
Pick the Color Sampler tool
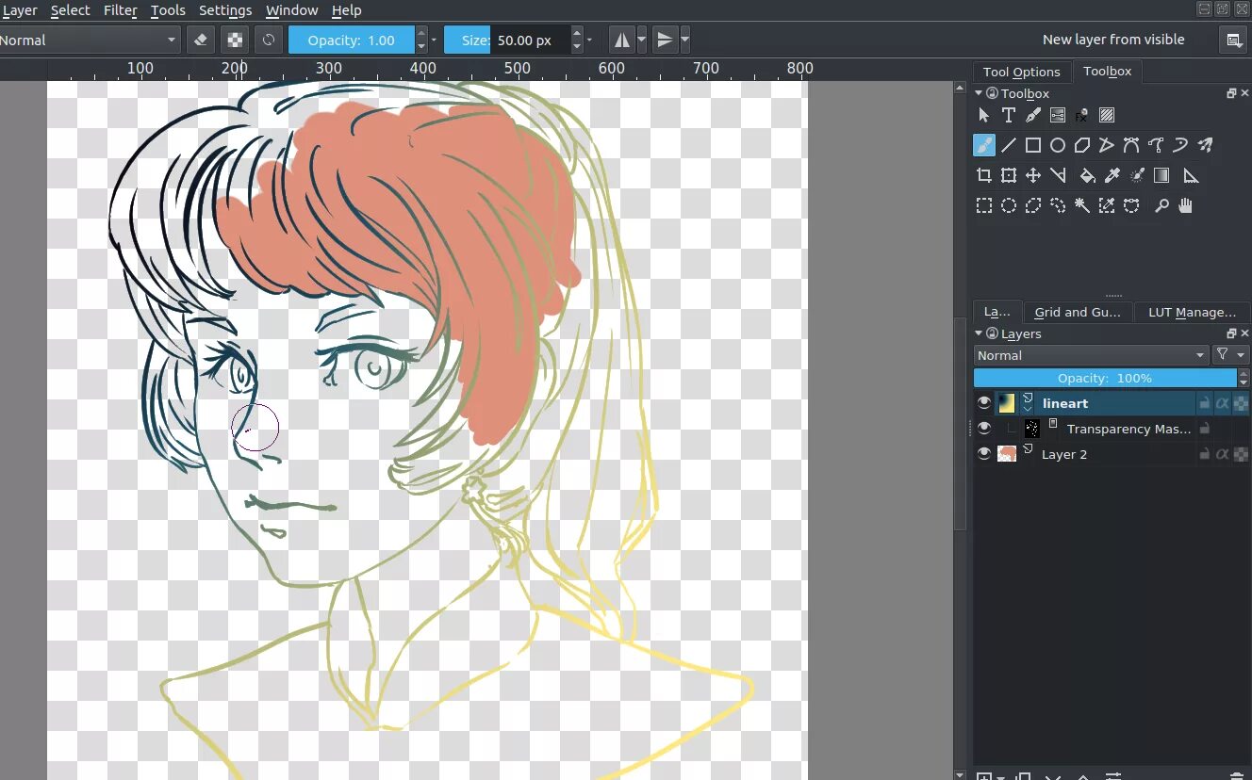tap(1112, 175)
